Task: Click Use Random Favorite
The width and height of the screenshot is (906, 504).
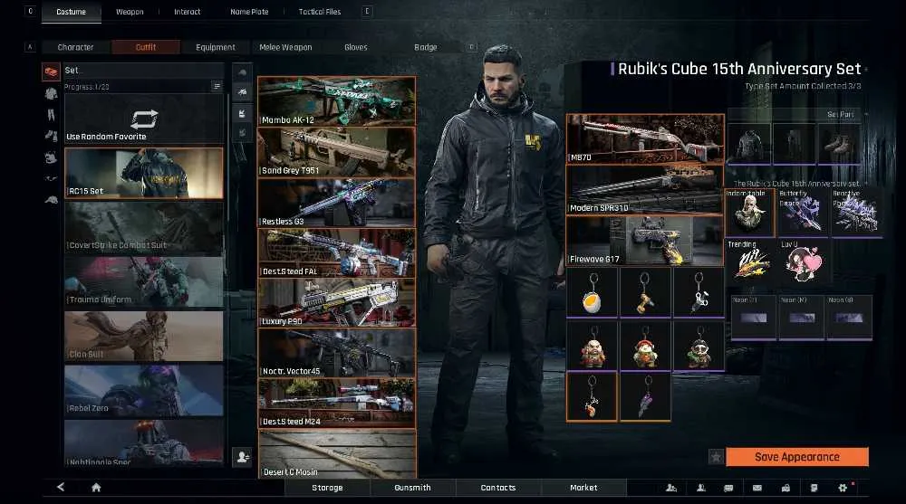Action: [144, 119]
